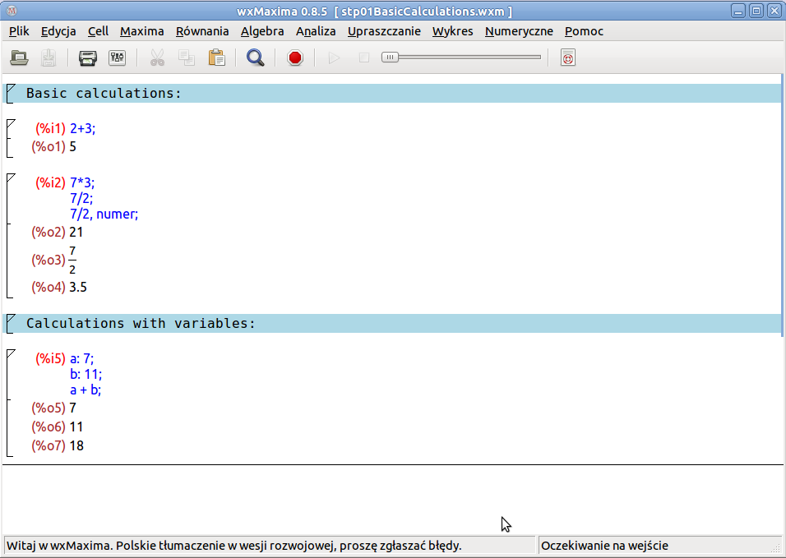The width and height of the screenshot is (786, 558).
Task: Click the Witaj w wxMaxima status message
Action: click(x=234, y=546)
